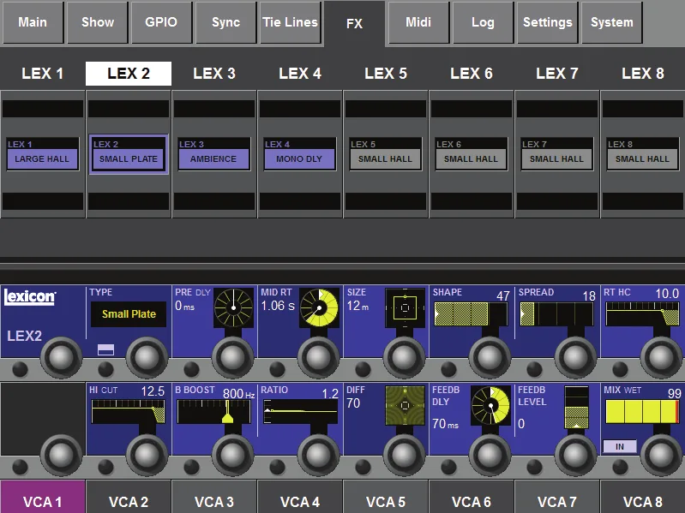The height and width of the screenshot is (513, 685).
Task: Select the Sync tab
Action: click(x=225, y=22)
